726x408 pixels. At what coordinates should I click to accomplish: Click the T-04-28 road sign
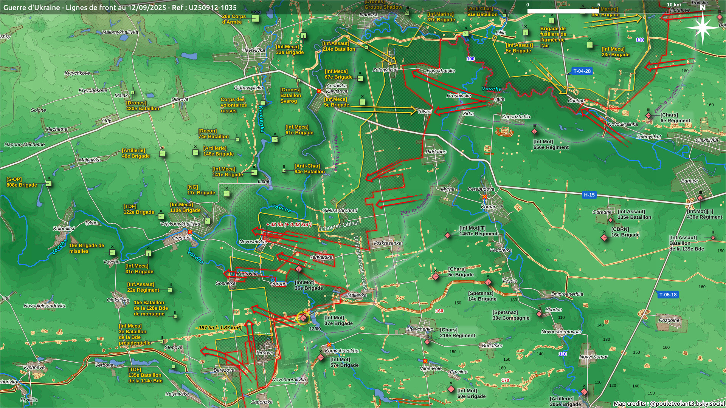point(582,71)
